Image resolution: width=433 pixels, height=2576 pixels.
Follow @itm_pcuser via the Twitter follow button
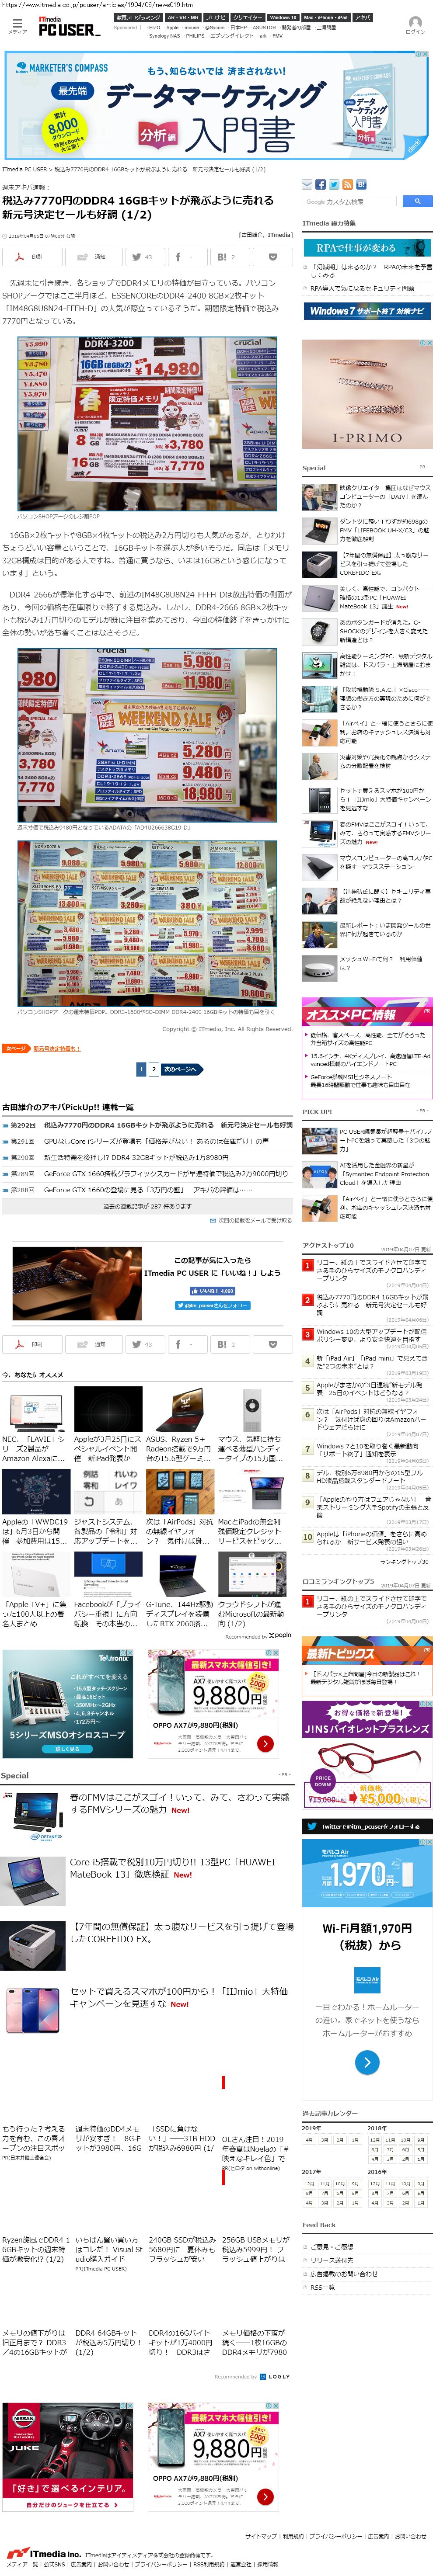tap(212, 1304)
